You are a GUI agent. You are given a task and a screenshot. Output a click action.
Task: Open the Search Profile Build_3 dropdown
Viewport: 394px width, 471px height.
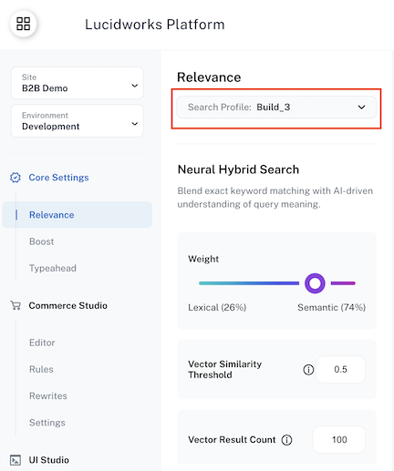(276, 108)
